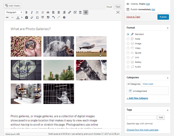
Task: Open the special character omega tool
Action: [37, 18]
